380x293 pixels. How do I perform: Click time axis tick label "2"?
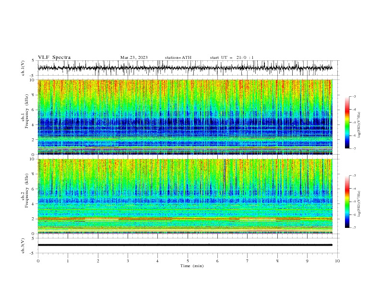click(98, 261)
